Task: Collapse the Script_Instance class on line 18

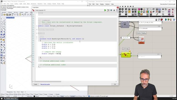Action: point(37,26)
